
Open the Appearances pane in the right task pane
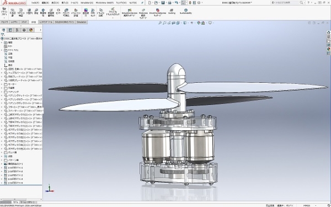[x=328, y=49]
